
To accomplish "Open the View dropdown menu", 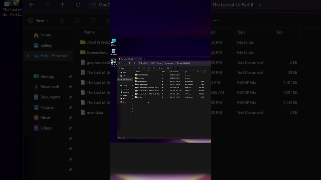I will click(x=171, y=68).
